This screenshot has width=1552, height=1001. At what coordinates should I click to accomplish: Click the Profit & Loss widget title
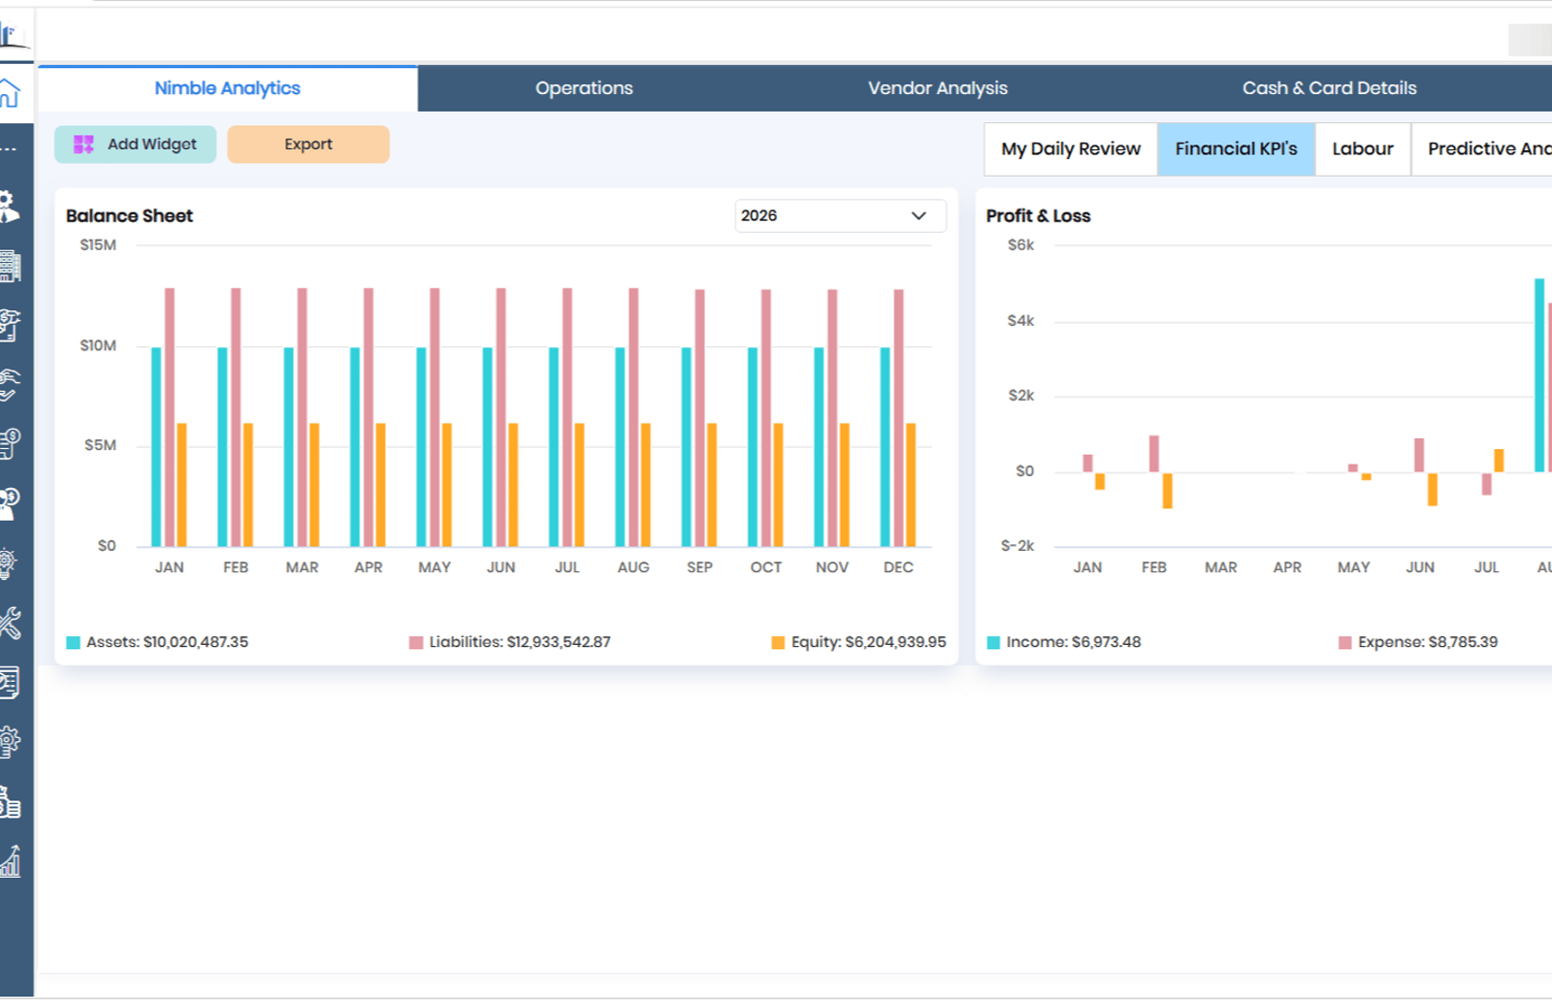(x=1038, y=216)
